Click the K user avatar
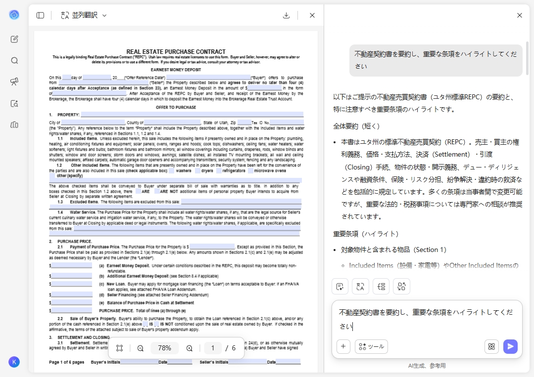534x377 pixels. [14, 362]
